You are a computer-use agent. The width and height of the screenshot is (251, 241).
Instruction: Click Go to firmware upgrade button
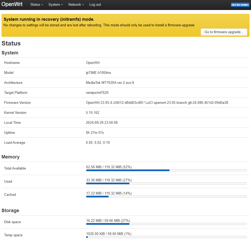[224, 32]
